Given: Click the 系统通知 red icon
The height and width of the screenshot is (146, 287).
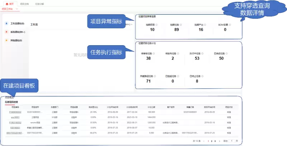Looking at the screenshot, I should [6, 32].
